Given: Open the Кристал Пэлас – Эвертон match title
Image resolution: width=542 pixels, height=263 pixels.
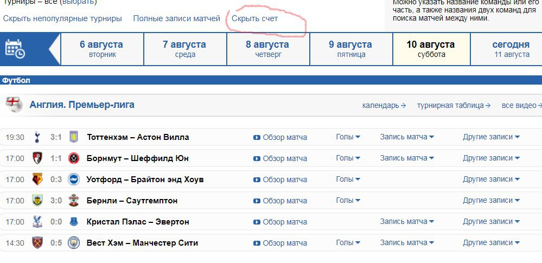Looking at the screenshot, I should (x=138, y=222).
